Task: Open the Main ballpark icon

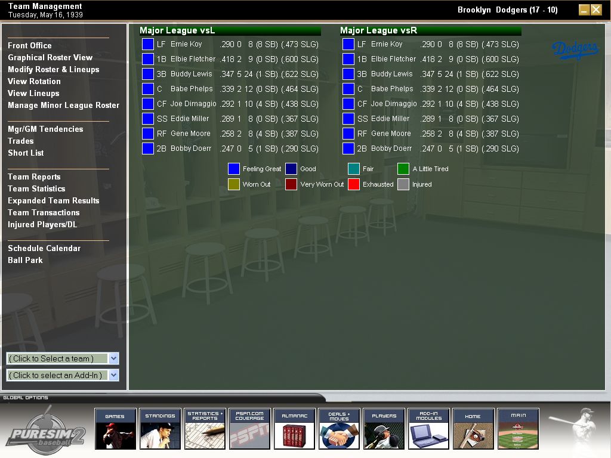Action: (x=519, y=429)
